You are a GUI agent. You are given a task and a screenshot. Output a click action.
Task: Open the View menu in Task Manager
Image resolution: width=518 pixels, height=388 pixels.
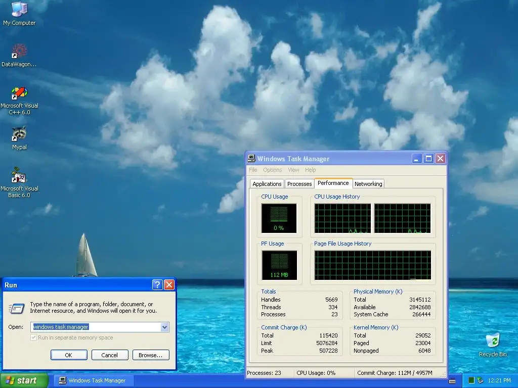pyautogui.click(x=293, y=170)
